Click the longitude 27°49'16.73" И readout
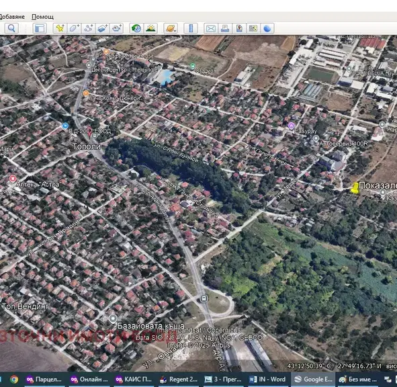The width and height of the screenshot is (397, 387). (359, 366)
